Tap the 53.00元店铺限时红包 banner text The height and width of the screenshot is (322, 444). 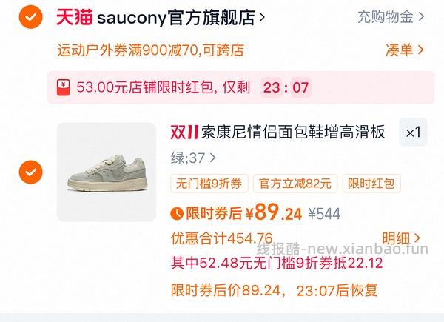click(163, 87)
